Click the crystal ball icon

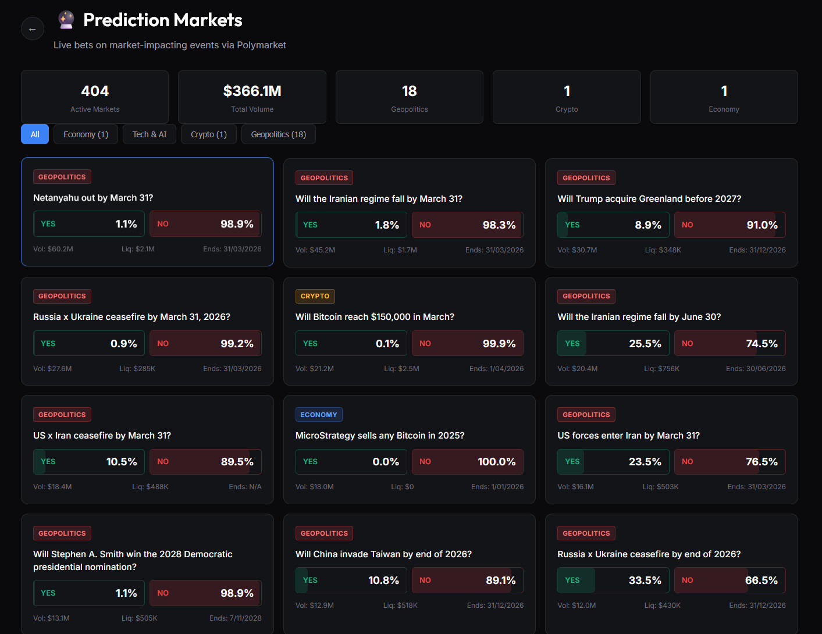pyautogui.click(x=66, y=20)
